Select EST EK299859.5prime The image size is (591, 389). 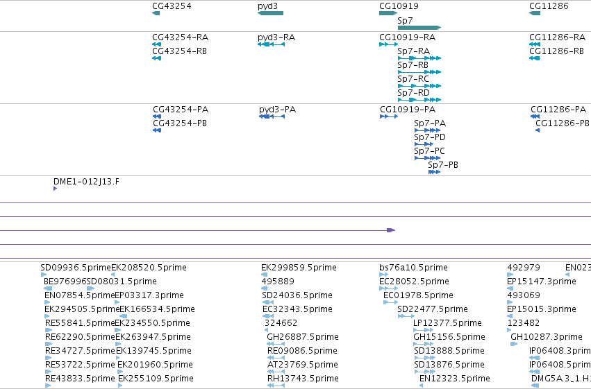coord(264,275)
